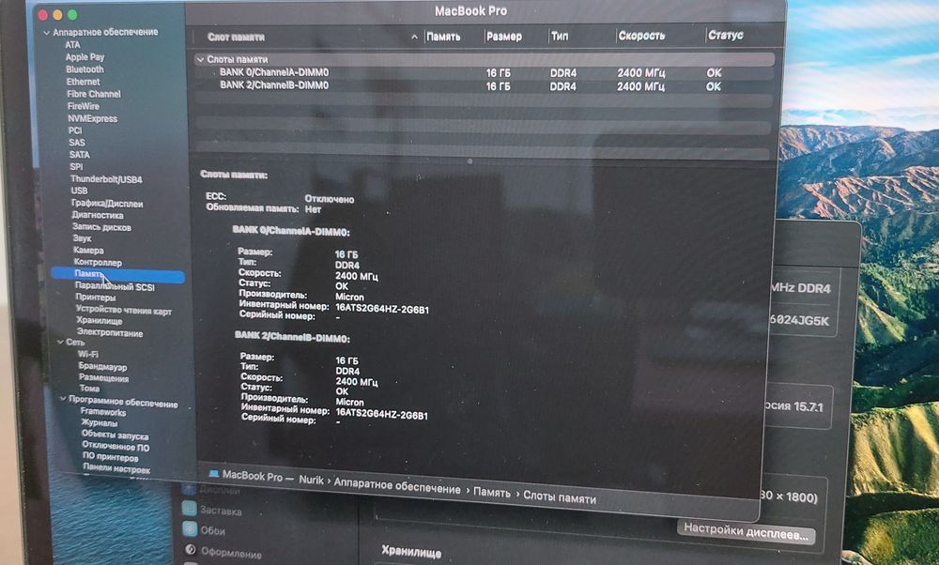This screenshot has height=565, width=939.
Task: Collapse the Слоты памяти table group
Action: click(200, 59)
